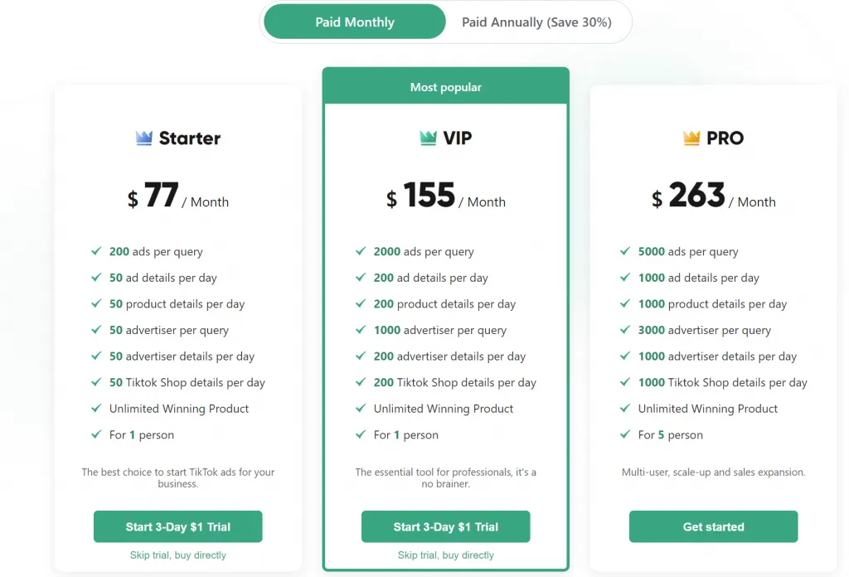This screenshot has width=849, height=577.
Task: Click the checkmark beside 50 Tiktok Shop details
Action: click(x=96, y=382)
